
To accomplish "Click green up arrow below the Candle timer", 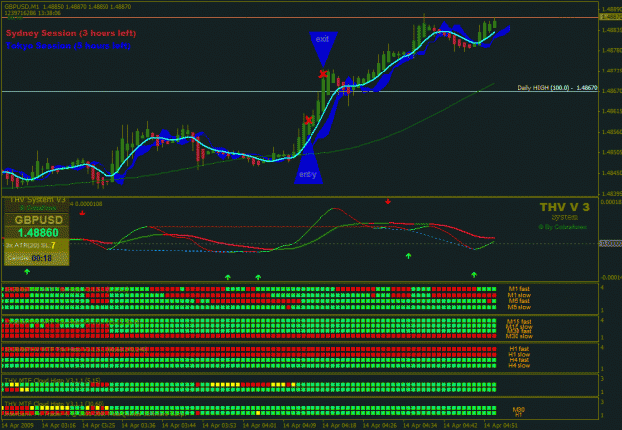I will tap(27, 272).
